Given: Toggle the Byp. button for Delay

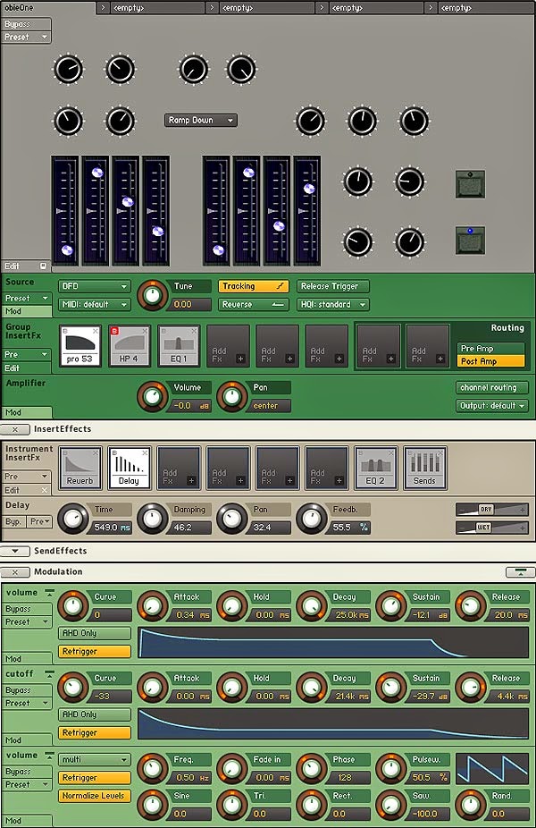Looking at the screenshot, I should [13, 521].
